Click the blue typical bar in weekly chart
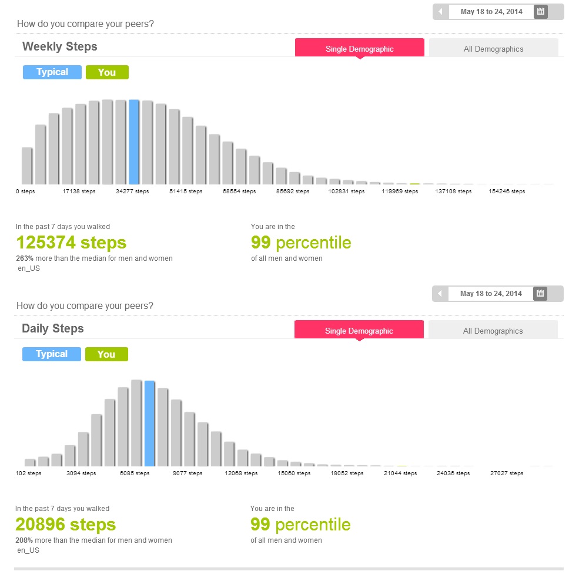Screen dimensions: 569x578 coord(134,142)
